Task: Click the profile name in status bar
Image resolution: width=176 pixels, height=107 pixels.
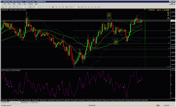Action: tap(92, 105)
